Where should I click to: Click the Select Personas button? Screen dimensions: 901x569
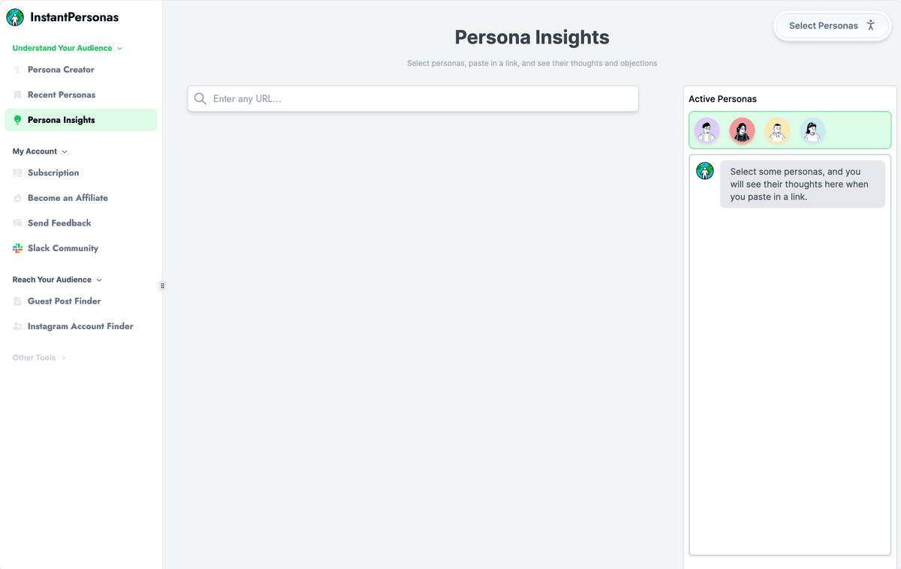click(832, 25)
